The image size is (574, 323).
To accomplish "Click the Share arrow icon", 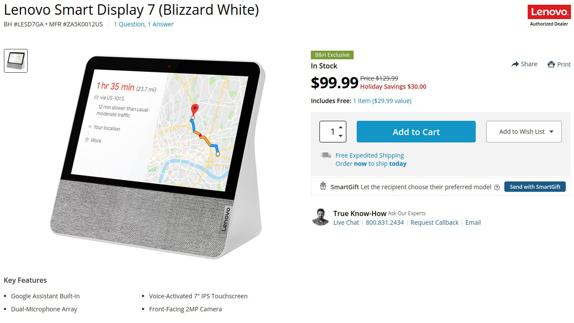I will [515, 64].
